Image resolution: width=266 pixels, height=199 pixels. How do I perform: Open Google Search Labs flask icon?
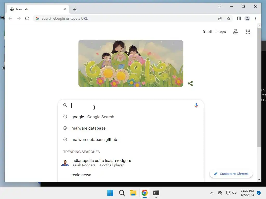(235, 31)
